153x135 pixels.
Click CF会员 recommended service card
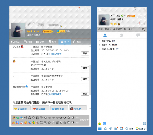78,108
